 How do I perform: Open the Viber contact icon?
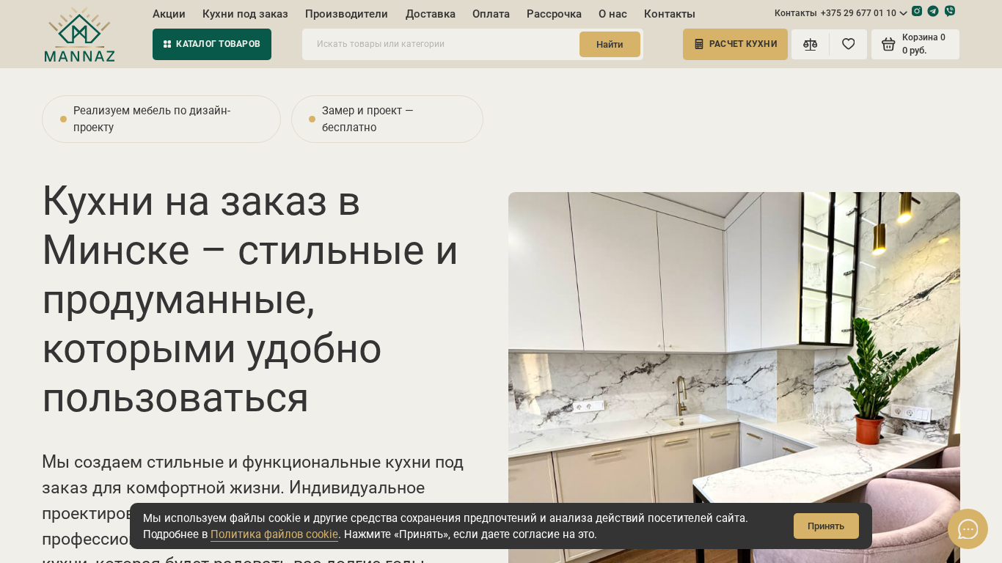point(950,11)
